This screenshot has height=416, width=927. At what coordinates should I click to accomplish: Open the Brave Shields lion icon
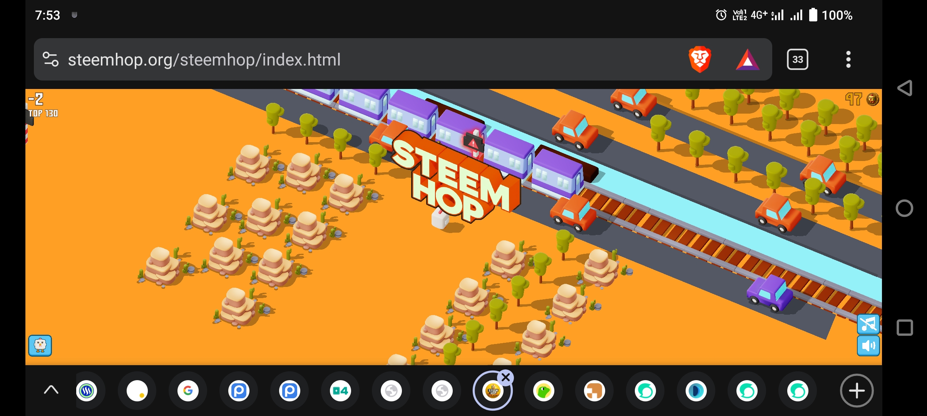tap(700, 59)
